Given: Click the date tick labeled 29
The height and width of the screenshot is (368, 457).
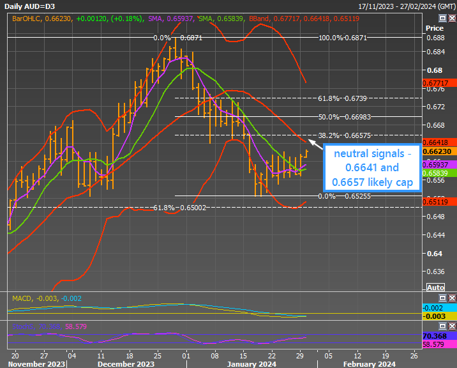Looking at the screenshot, I should click(300, 356).
